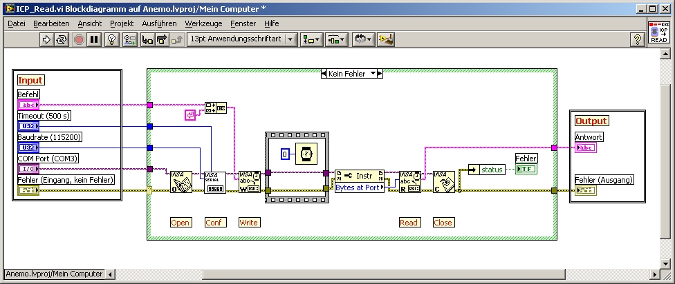
Task: Click the ICP READ VI icon pane
Action: 658,32
